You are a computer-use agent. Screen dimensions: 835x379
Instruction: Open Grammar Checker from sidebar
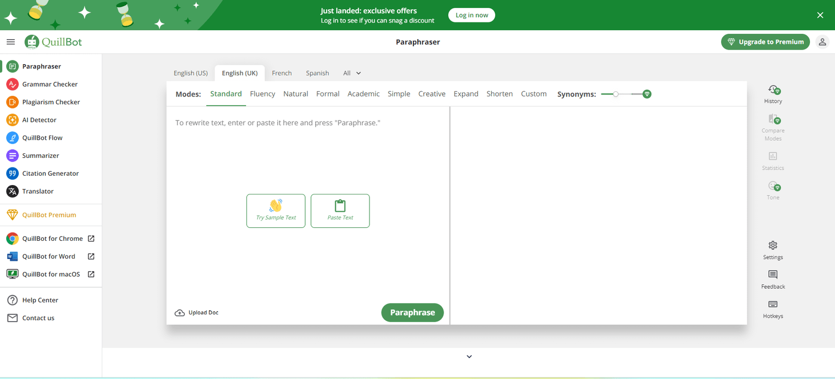[51, 84]
